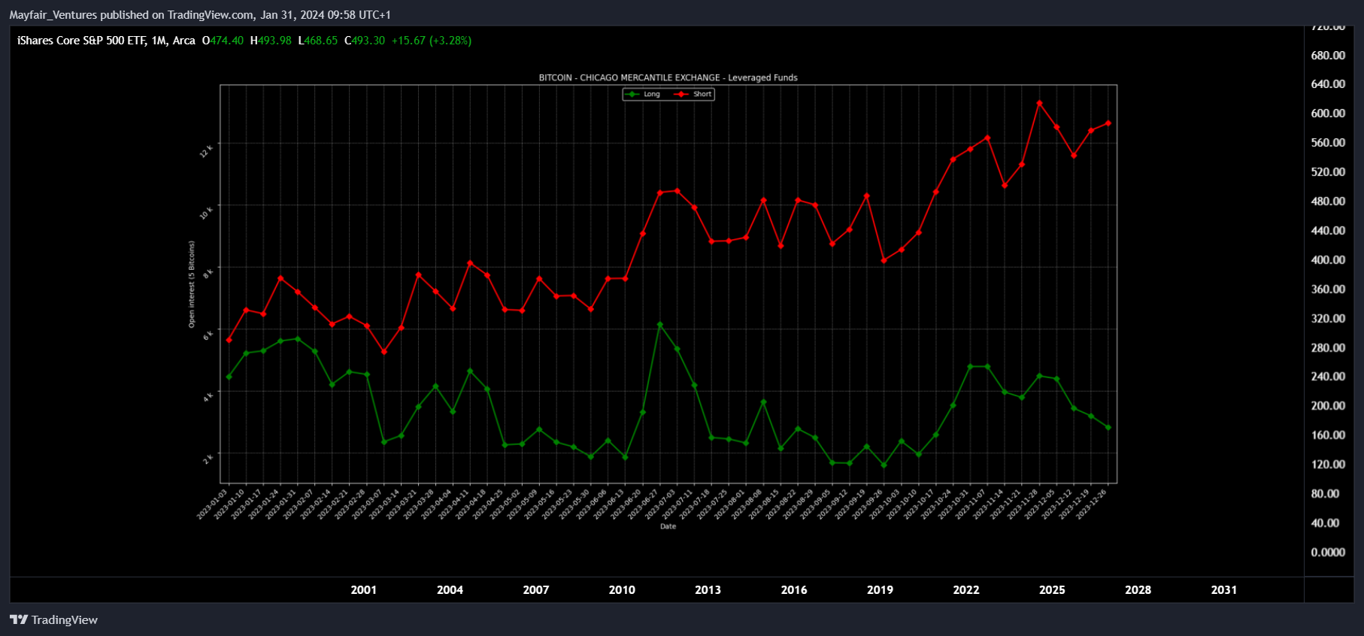Viewport: 1364px width, 636px height.
Task: Click the 2001 year on time axis
Action: (x=364, y=589)
